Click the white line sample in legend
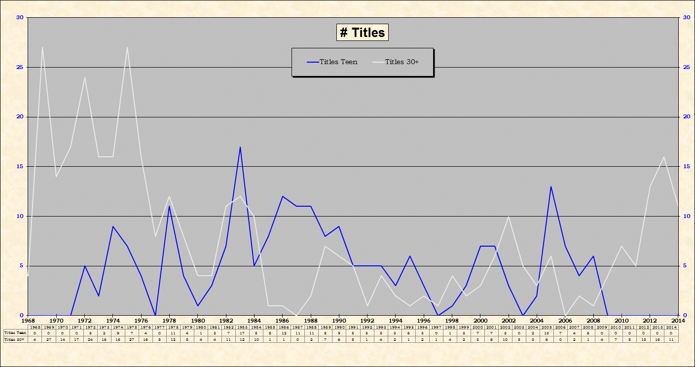Screen dimensions: 695x367 click(378, 62)
